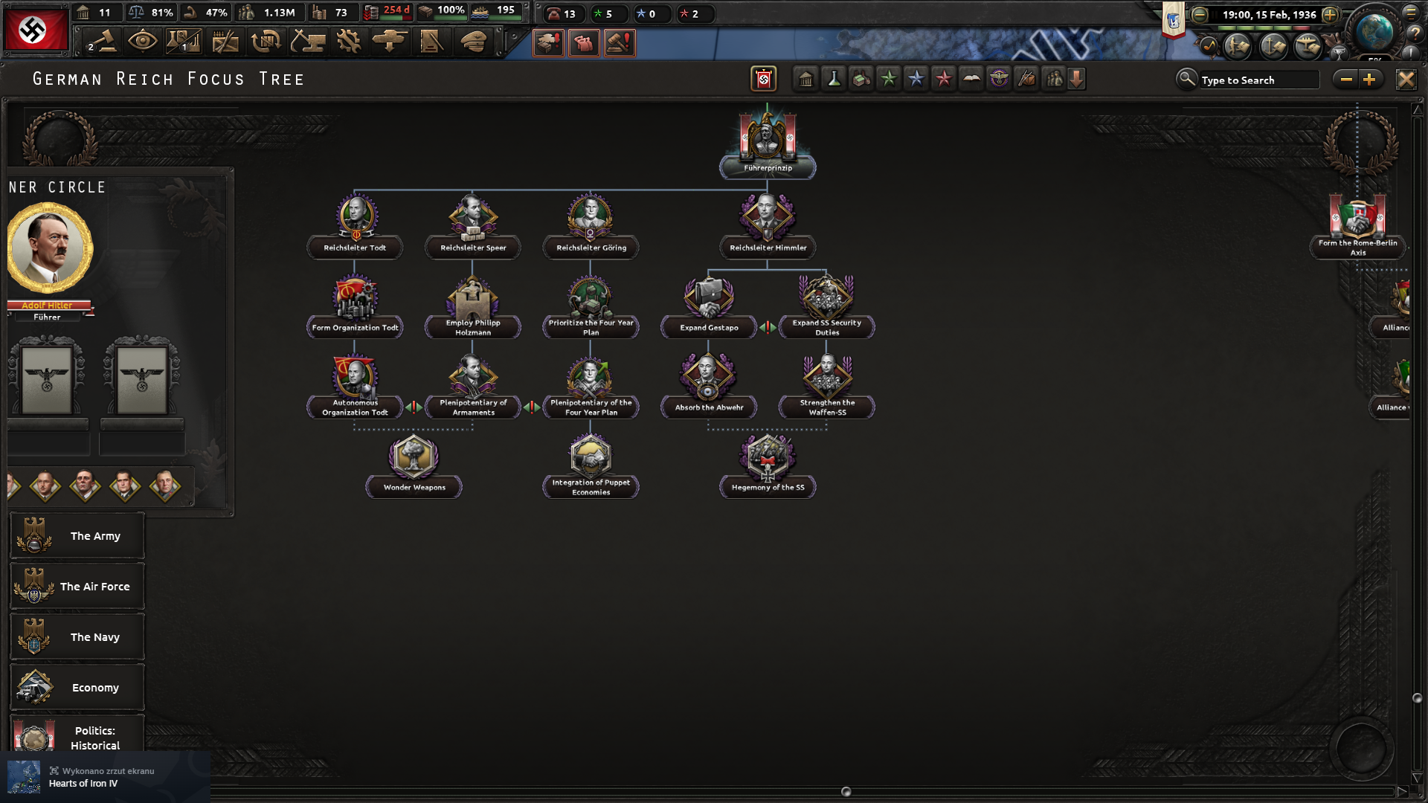Toggle the Nazi banner focus filter

pyautogui.click(x=764, y=79)
